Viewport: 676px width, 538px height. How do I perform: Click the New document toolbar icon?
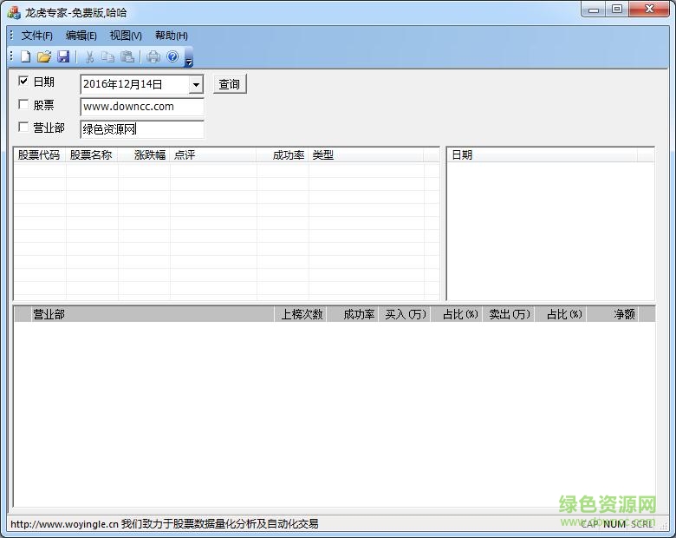pyautogui.click(x=25, y=56)
